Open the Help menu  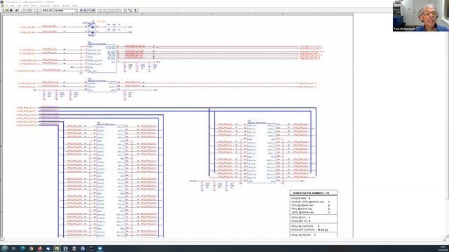[74, 6]
